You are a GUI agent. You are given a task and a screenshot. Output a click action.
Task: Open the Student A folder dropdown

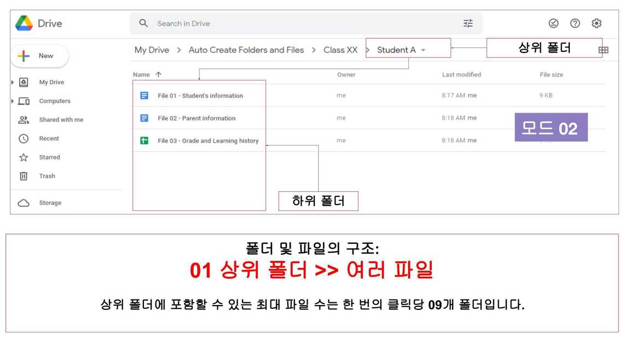point(423,50)
